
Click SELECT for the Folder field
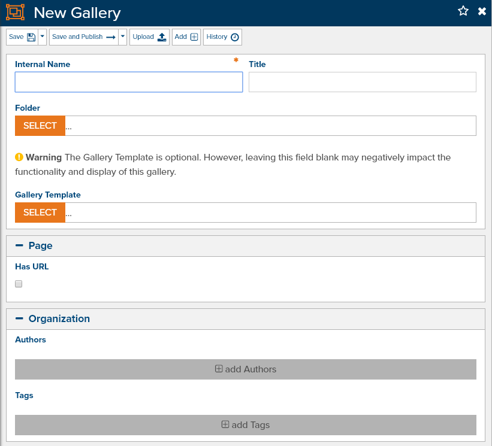40,126
